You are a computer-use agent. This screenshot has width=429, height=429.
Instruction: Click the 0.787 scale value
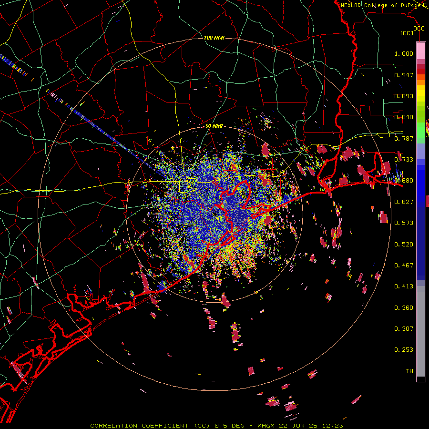(x=404, y=138)
